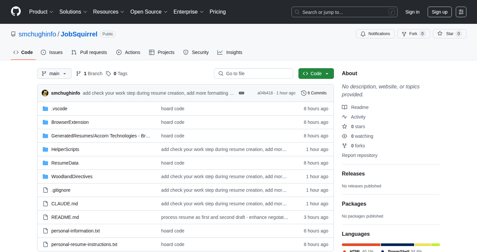Open the GeneratedResumes/Accorn Technologies folder
This screenshot has width=477, height=252.
pos(101,136)
